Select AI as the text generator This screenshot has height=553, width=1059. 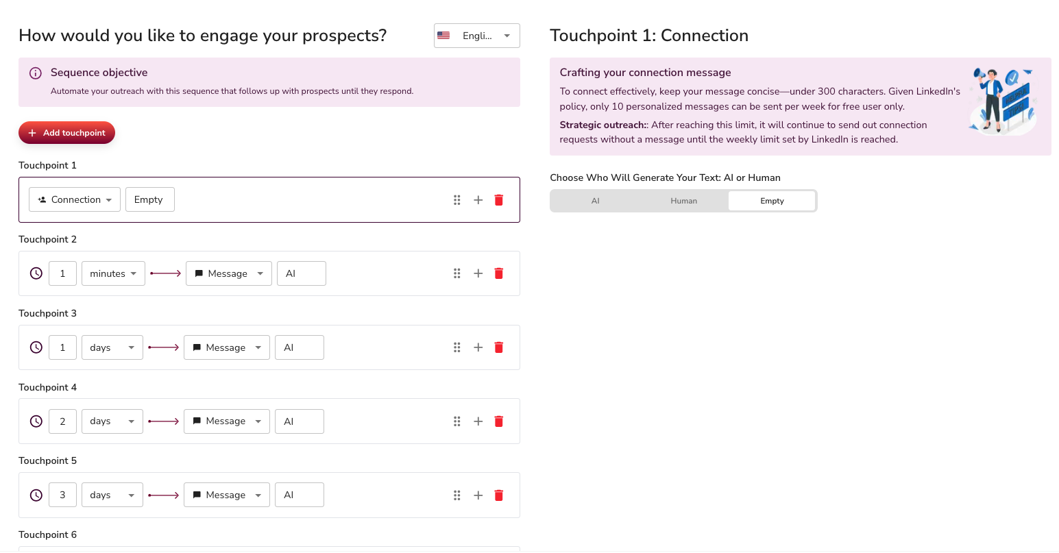pyautogui.click(x=595, y=201)
